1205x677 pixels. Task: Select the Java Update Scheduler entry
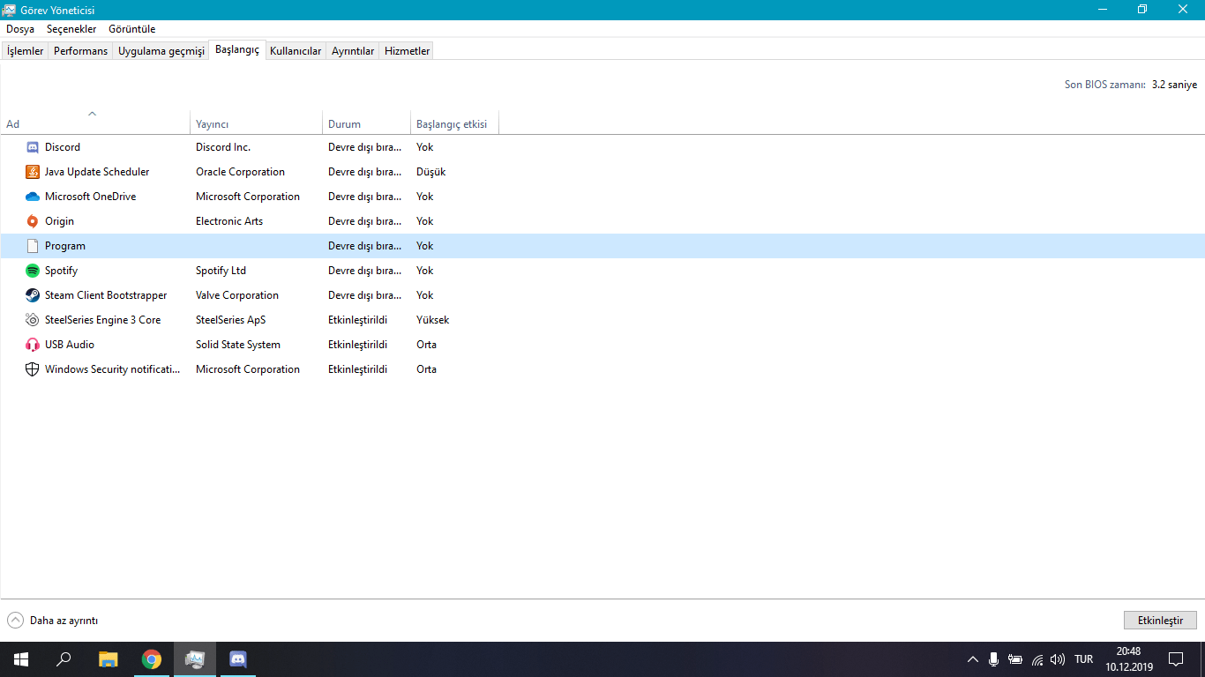tap(602, 172)
